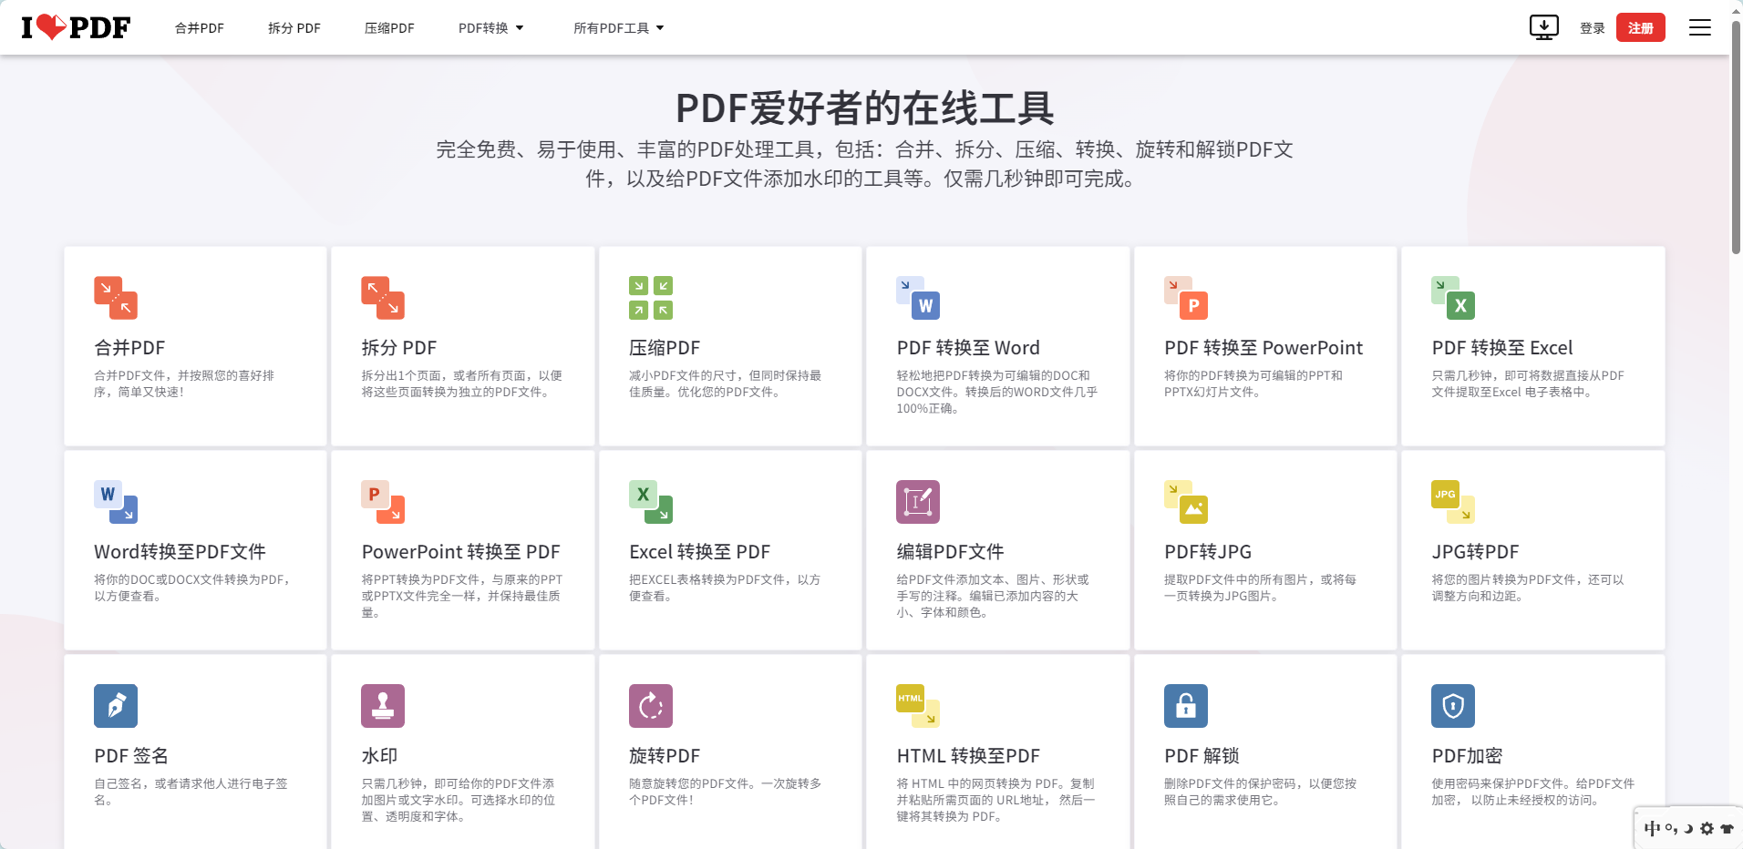Click the input method 中 indicator
This screenshot has width=1743, height=849.
1652,829
